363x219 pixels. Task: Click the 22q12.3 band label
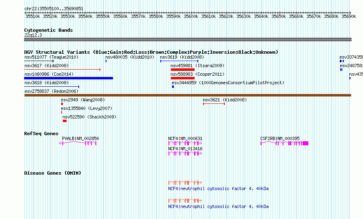[x=33, y=35]
